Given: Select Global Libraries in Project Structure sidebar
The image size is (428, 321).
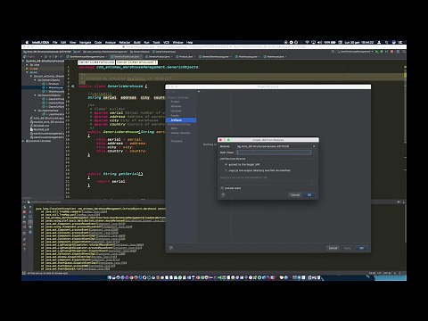Looking at the screenshot, I should 180,133.
